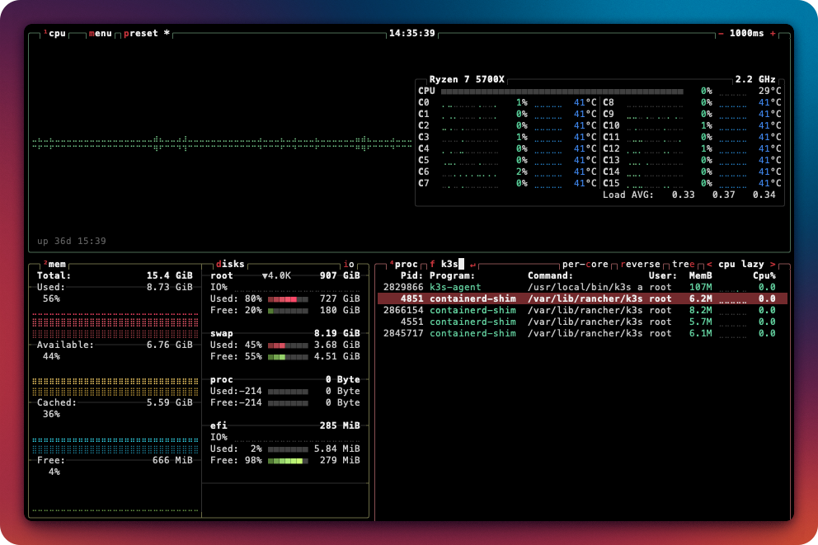Click the Load AVG label

(628, 195)
